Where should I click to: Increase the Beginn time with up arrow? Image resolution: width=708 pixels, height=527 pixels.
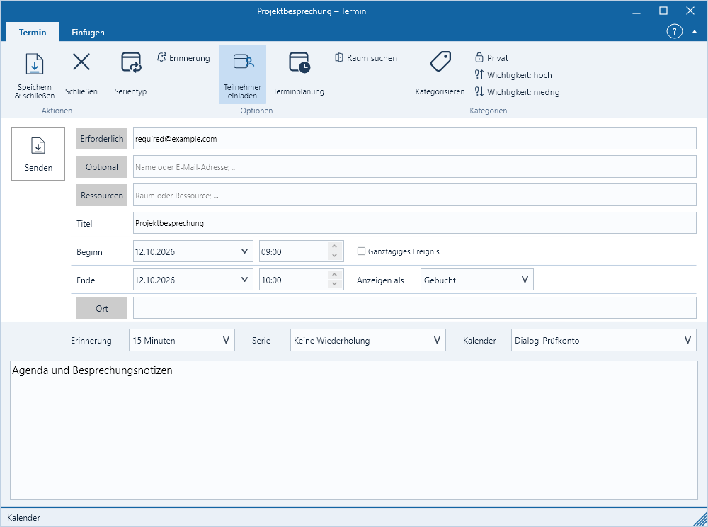point(335,246)
